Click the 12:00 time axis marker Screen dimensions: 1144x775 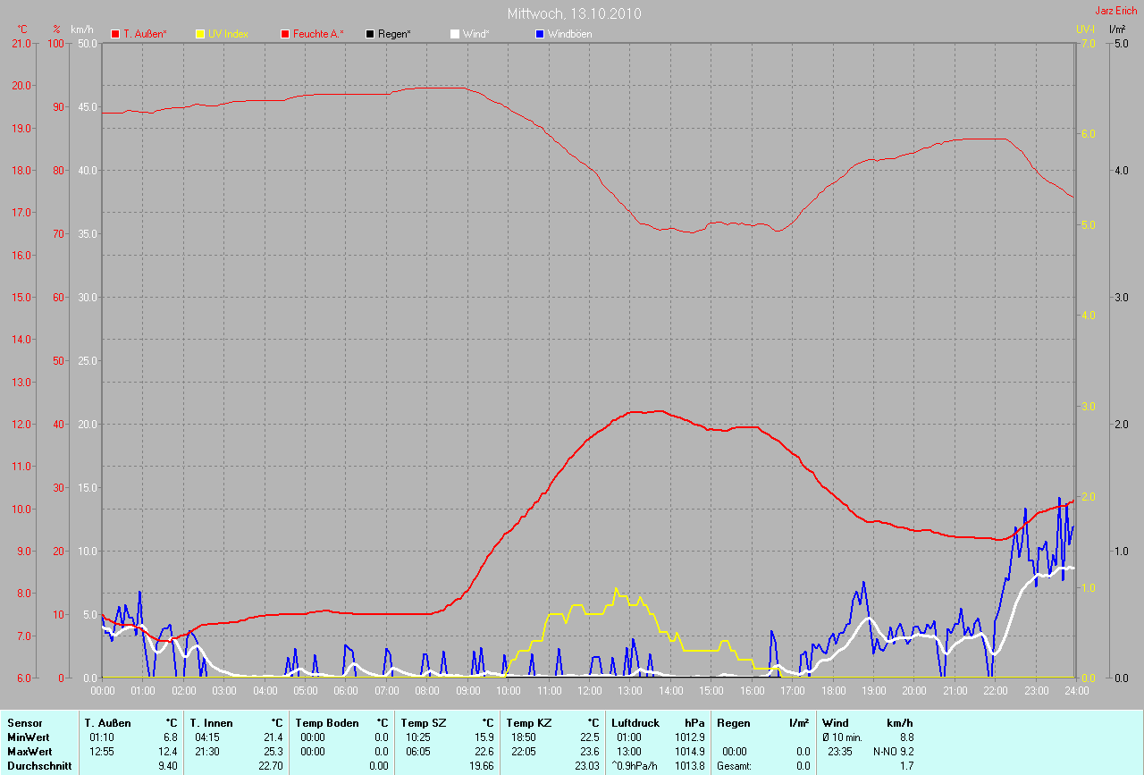click(x=589, y=691)
